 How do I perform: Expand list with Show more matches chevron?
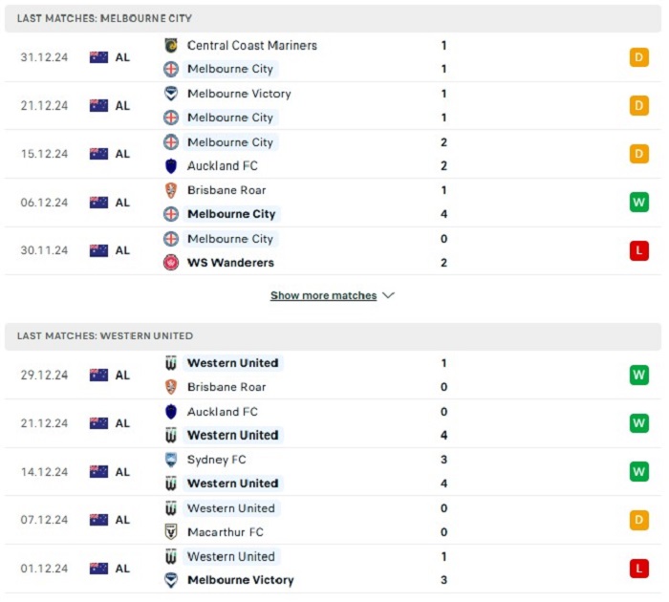click(388, 295)
